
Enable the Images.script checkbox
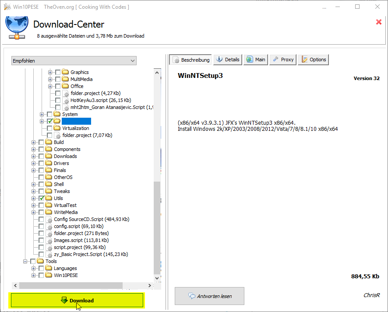pyautogui.click(x=41, y=240)
